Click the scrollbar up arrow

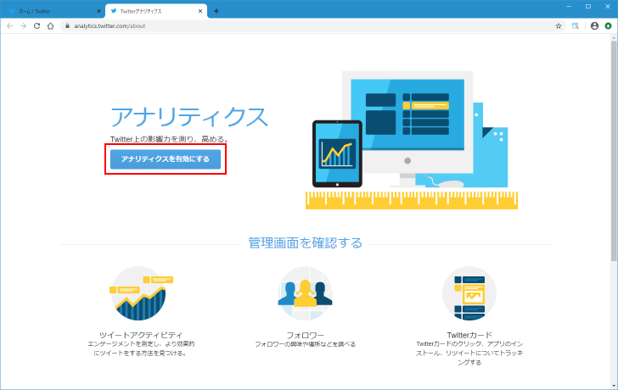pos(614,38)
